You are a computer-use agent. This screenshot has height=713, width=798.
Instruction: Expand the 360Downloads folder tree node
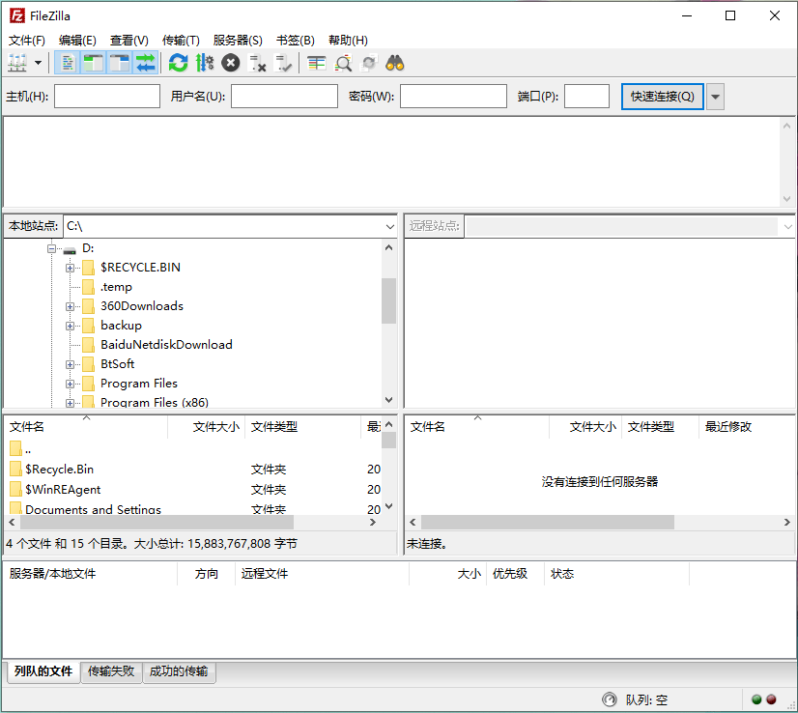pos(71,306)
